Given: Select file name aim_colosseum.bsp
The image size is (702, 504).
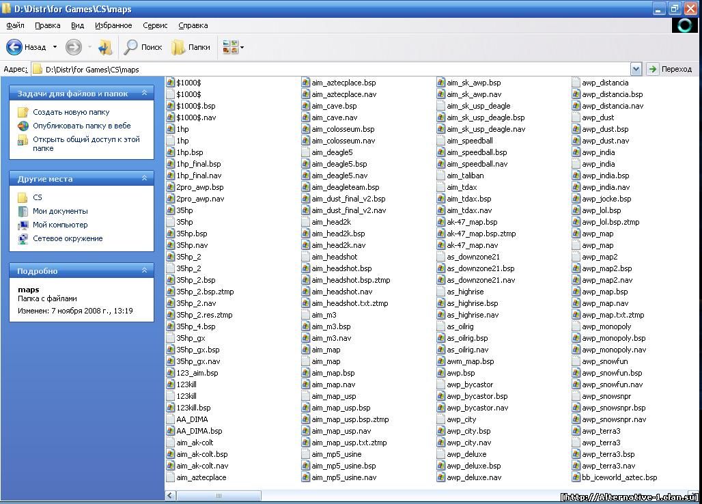Looking at the screenshot, I should (x=343, y=129).
